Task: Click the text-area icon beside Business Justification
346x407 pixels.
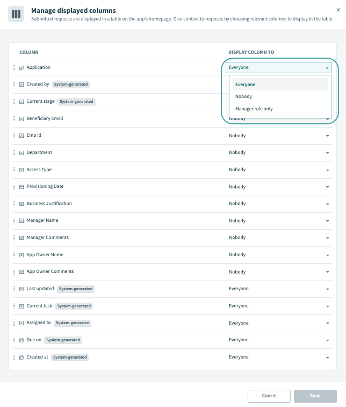Action: pos(21,204)
